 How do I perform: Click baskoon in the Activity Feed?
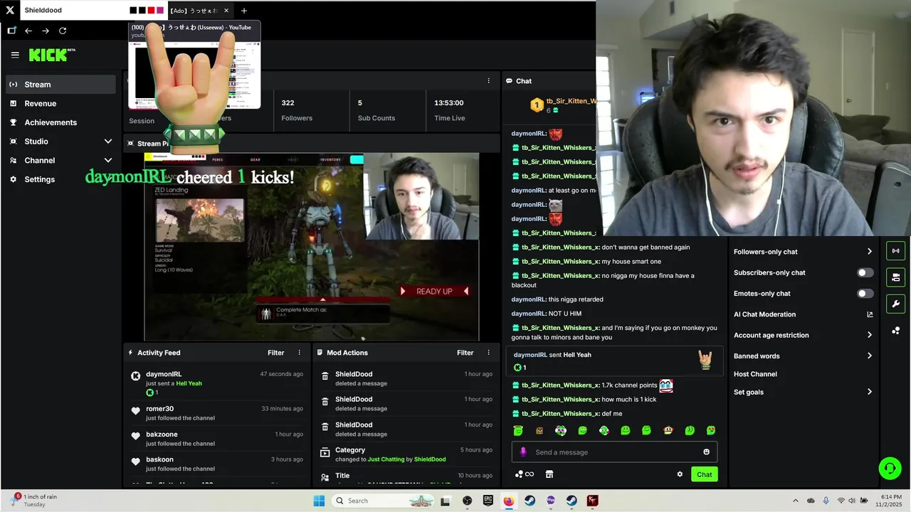[x=159, y=459]
